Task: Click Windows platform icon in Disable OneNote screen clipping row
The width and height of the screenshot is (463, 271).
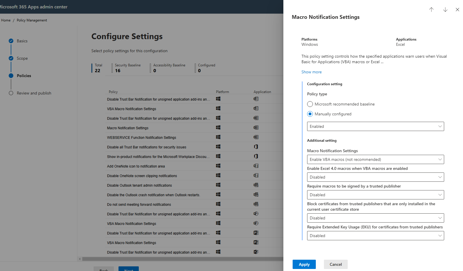Action: (218, 175)
